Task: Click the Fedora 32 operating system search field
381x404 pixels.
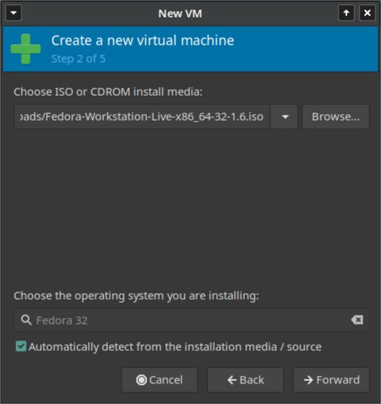Action: [191, 320]
